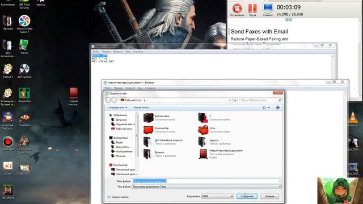Open the Тип файла combo box
The image size is (363, 204).
206,186
